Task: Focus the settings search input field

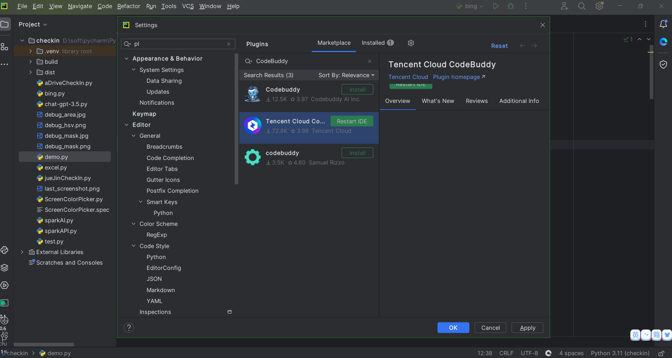Action: 178,44
